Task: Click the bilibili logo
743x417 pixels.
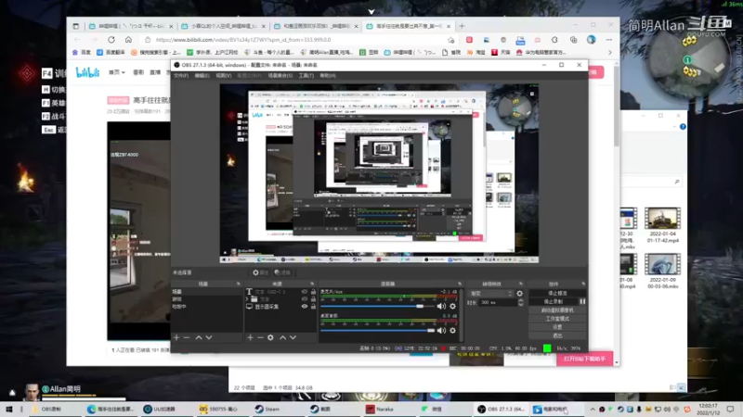Action: pyautogui.click(x=87, y=72)
